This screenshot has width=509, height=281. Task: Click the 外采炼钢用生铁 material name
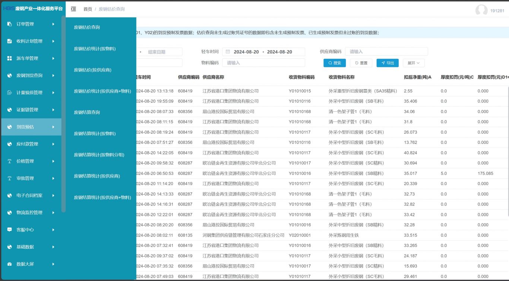click(x=344, y=235)
